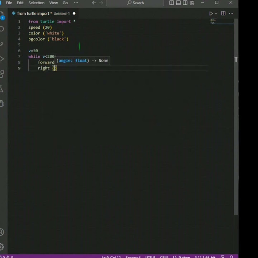Open notifications bell in status bar

[x=231, y=257]
